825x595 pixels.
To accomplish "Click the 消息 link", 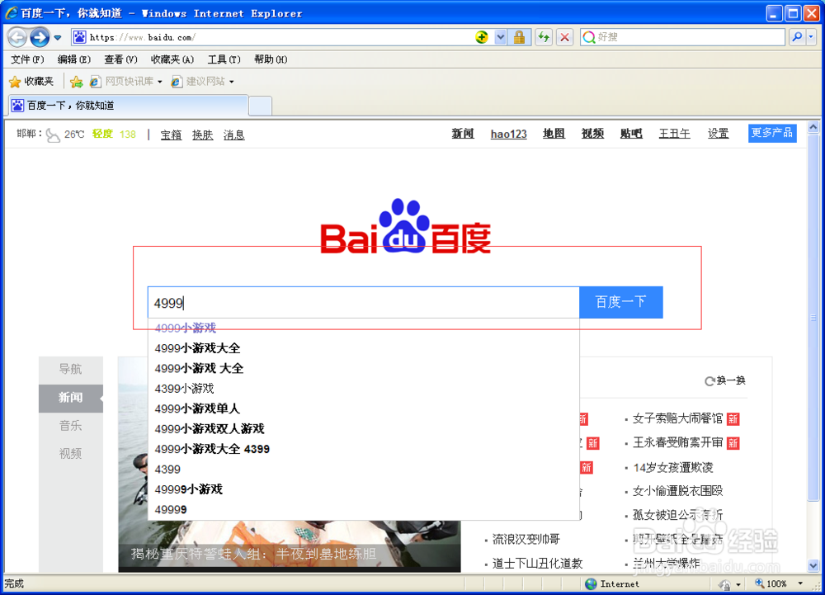I will [x=234, y=135].
